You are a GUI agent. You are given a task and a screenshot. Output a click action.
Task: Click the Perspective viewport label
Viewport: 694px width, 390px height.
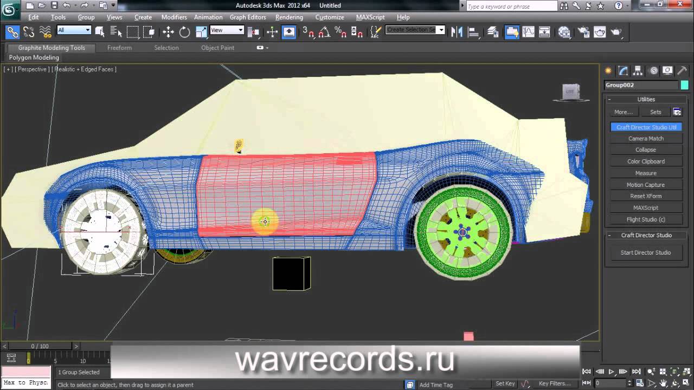point(32,69)
